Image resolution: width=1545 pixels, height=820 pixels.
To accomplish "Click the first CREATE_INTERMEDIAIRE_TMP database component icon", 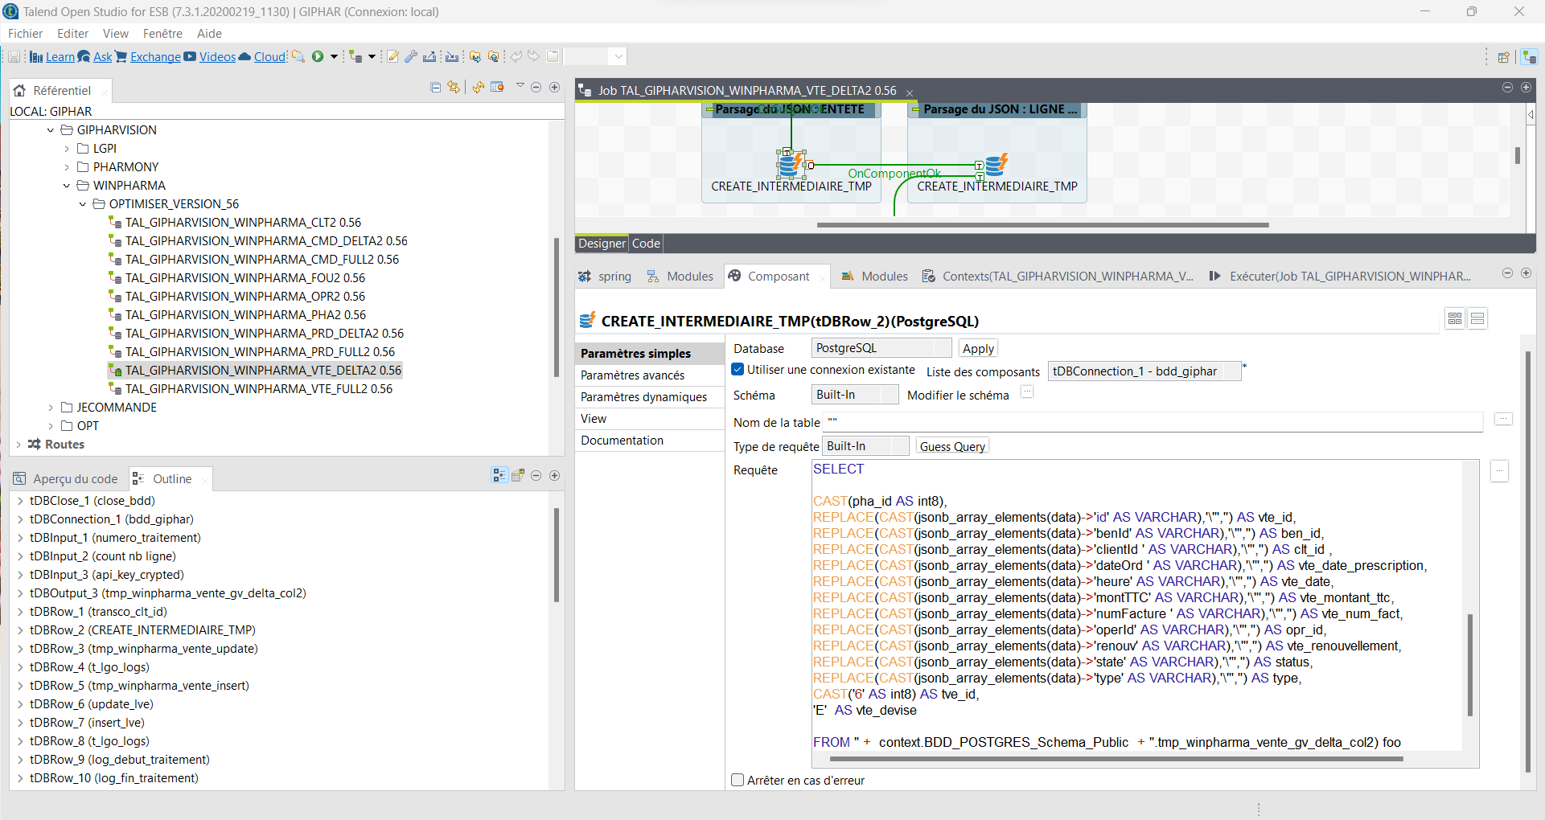I will pos(791,164).
